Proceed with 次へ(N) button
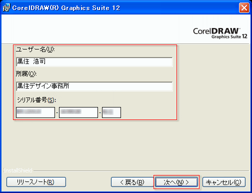Viewport: 252px width, 193px height. (176, 182)
